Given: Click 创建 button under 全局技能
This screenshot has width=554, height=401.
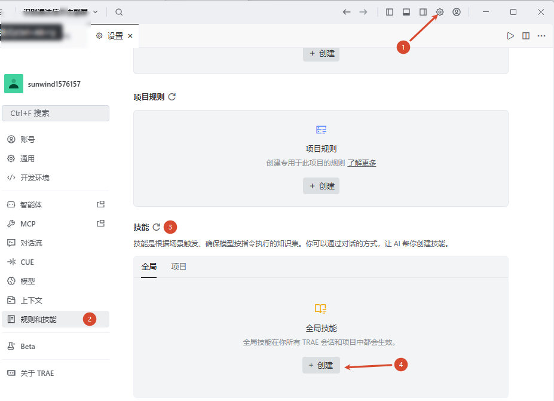Looking at the screenshot, I should coord(321,365).
